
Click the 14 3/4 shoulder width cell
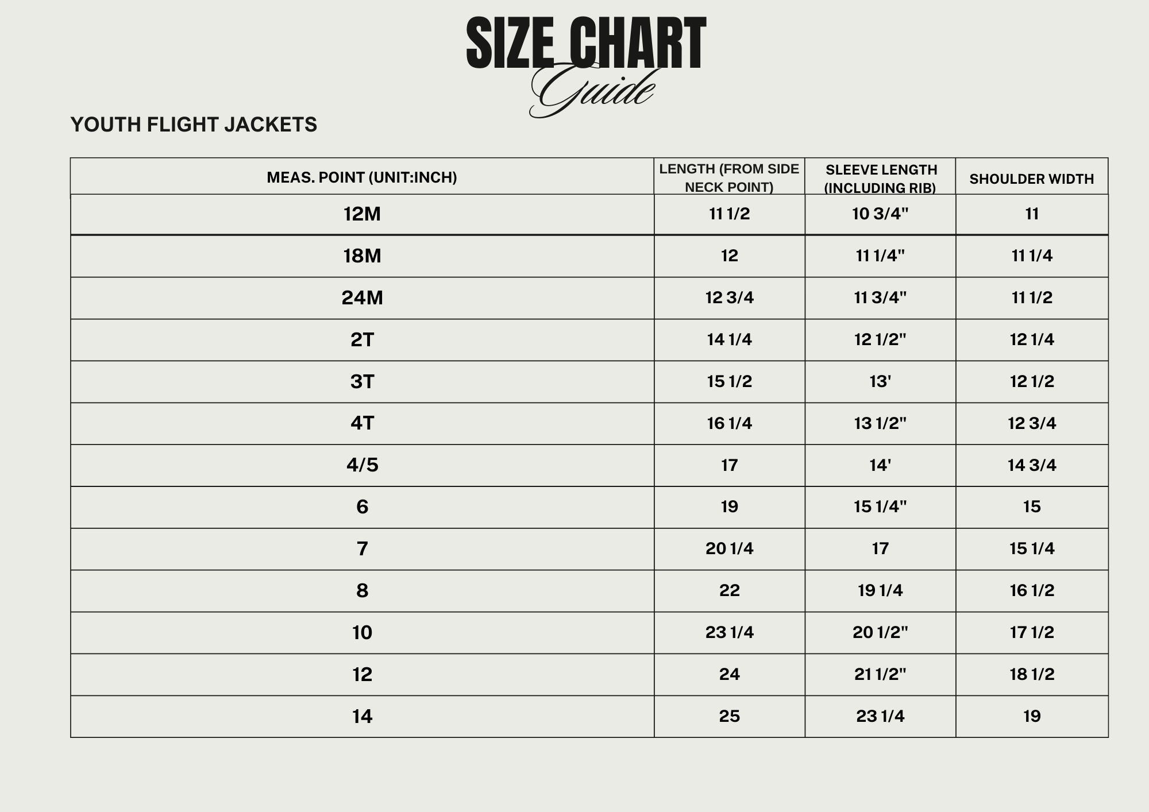pos(1032,465)
